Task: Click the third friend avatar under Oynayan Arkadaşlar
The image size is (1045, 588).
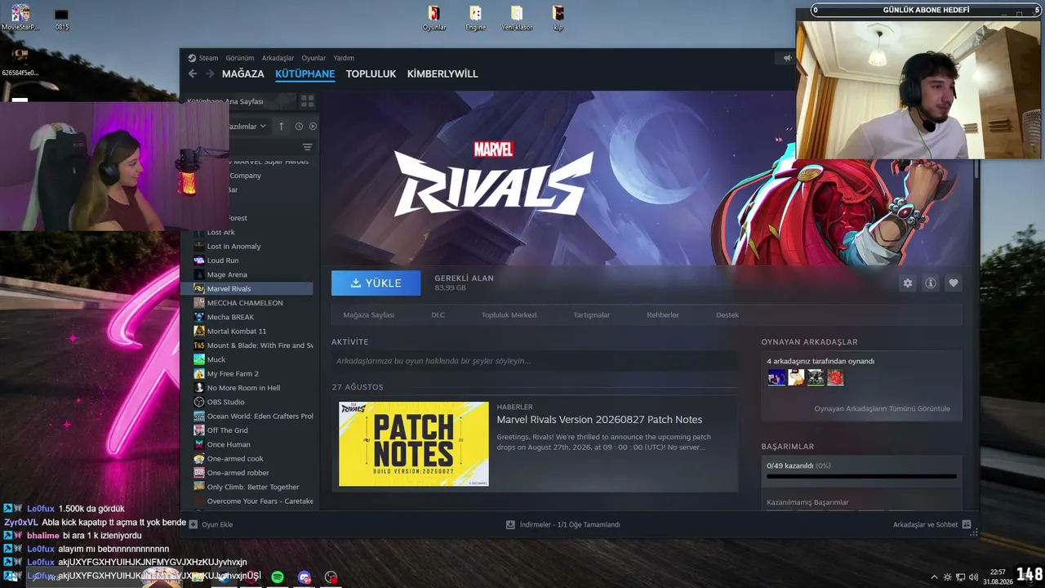Action: click(816, 377)
